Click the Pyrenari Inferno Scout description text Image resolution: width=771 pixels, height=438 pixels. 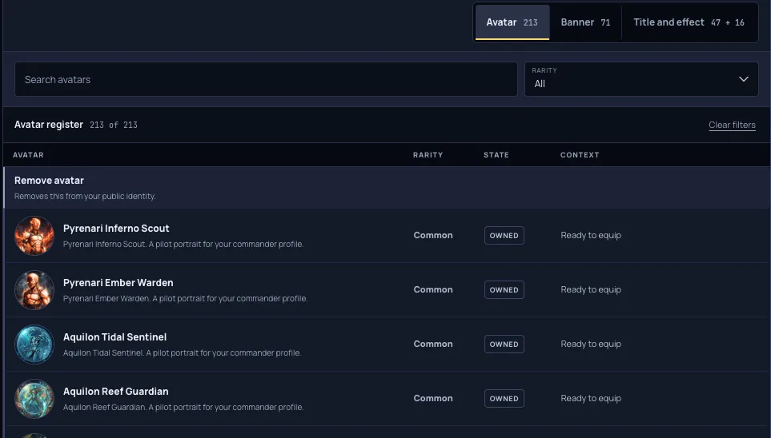point(183,244)
